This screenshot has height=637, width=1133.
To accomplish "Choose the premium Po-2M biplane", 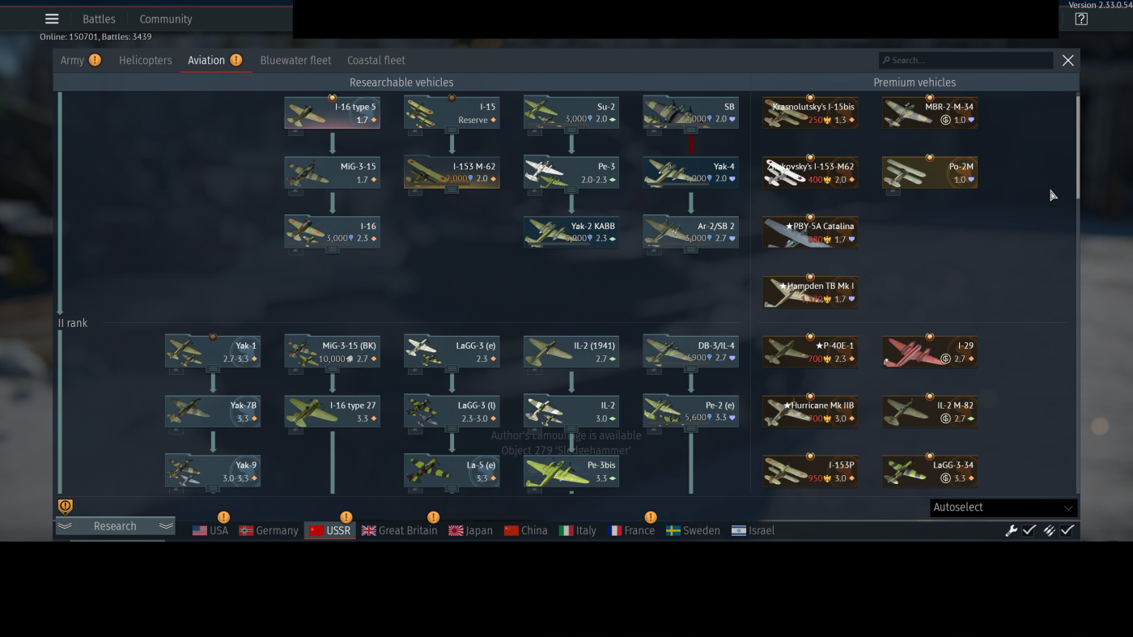I will pyautogui.click(x=930, y=173).
